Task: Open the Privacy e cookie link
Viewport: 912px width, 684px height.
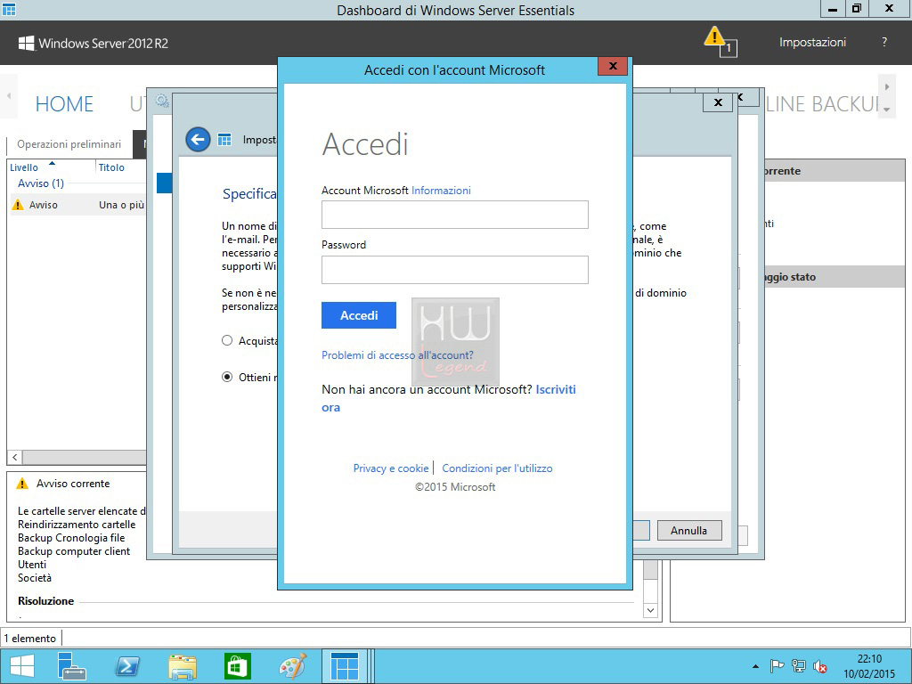Action: pyautogui.click(x=391, y=468)
